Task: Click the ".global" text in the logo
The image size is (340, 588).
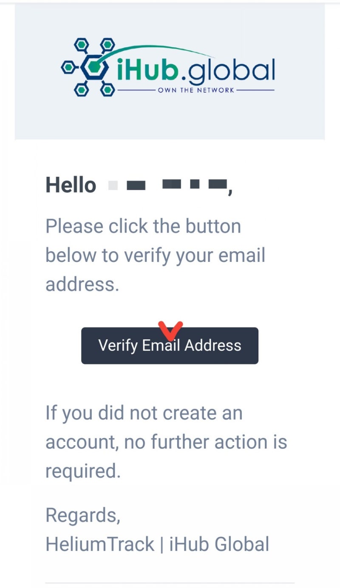Action: point(228,72)
